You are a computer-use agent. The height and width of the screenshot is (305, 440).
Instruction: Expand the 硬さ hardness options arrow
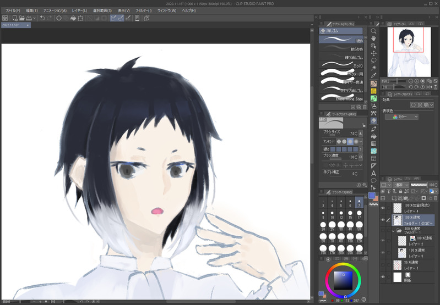(361, 149)
